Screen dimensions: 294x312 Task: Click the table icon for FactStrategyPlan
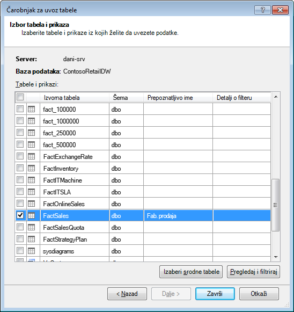[x=32, y=239]
